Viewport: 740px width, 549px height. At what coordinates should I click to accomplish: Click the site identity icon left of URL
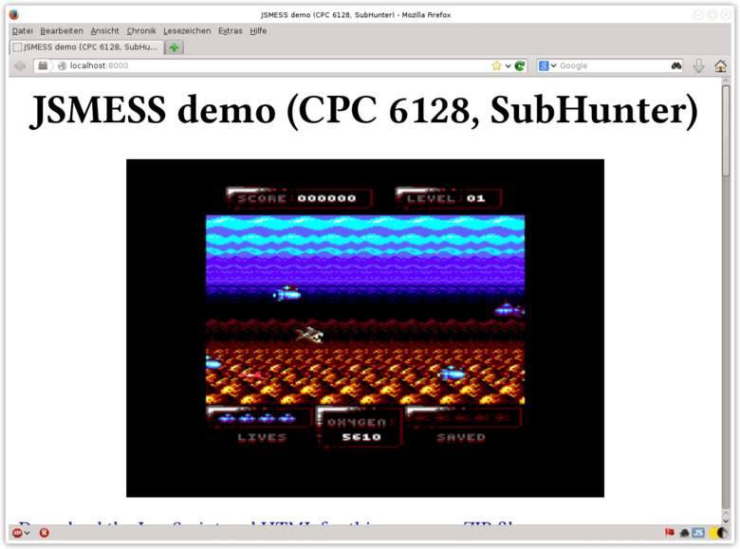43,66
